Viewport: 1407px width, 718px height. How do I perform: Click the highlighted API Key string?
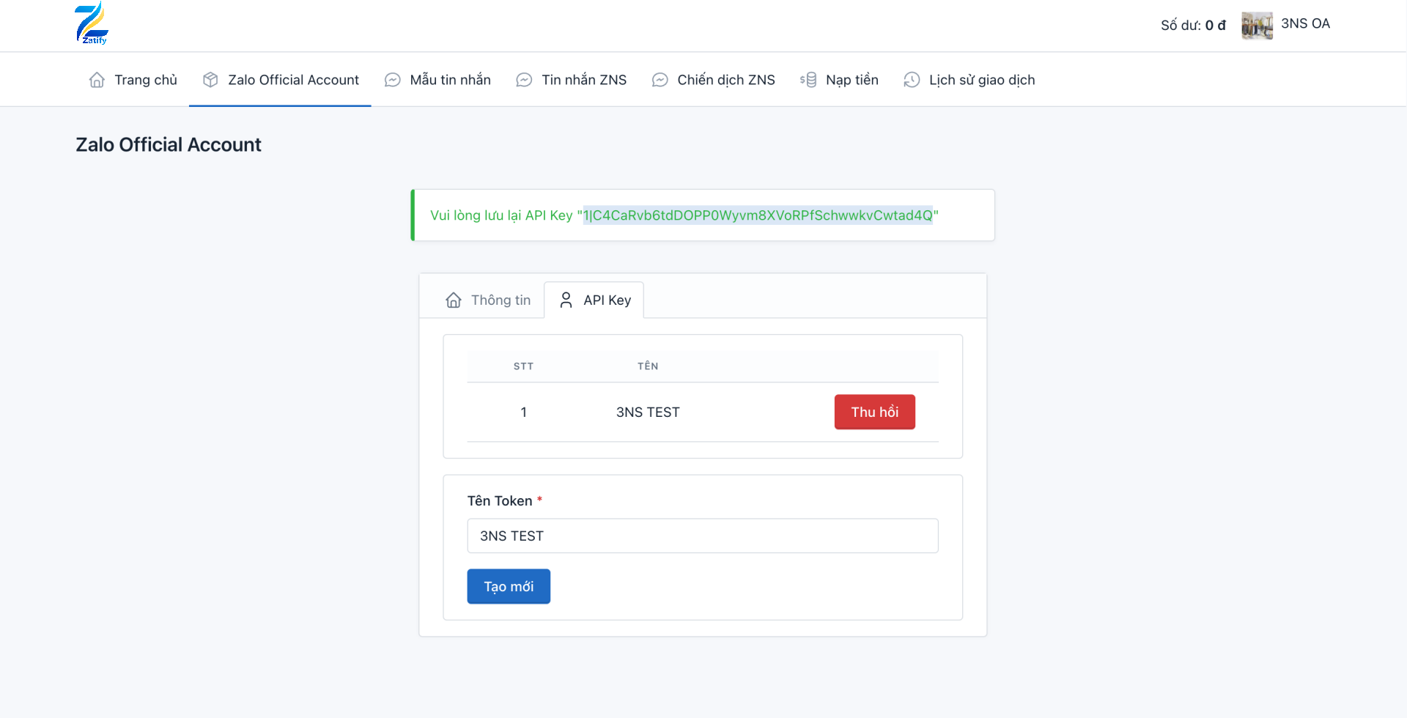click(x=758, y=215)
